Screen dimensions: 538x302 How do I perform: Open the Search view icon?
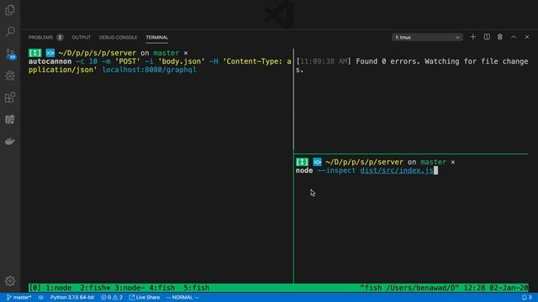[x=10, y=32]
